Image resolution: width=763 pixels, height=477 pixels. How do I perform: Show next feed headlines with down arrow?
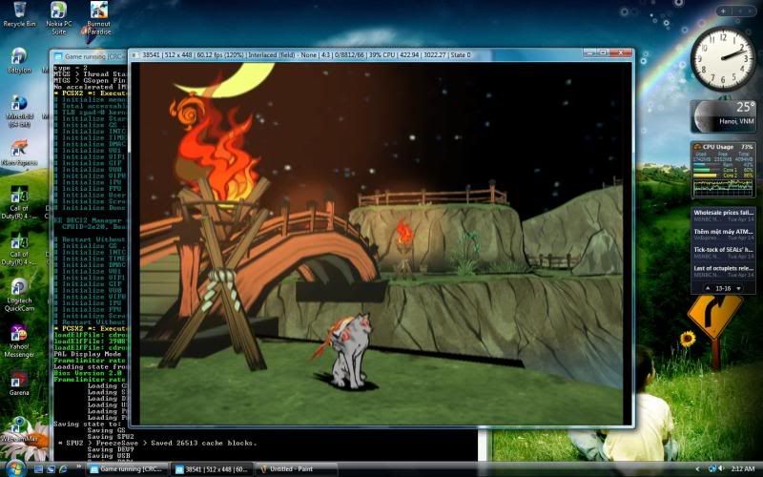coord(738,288)
